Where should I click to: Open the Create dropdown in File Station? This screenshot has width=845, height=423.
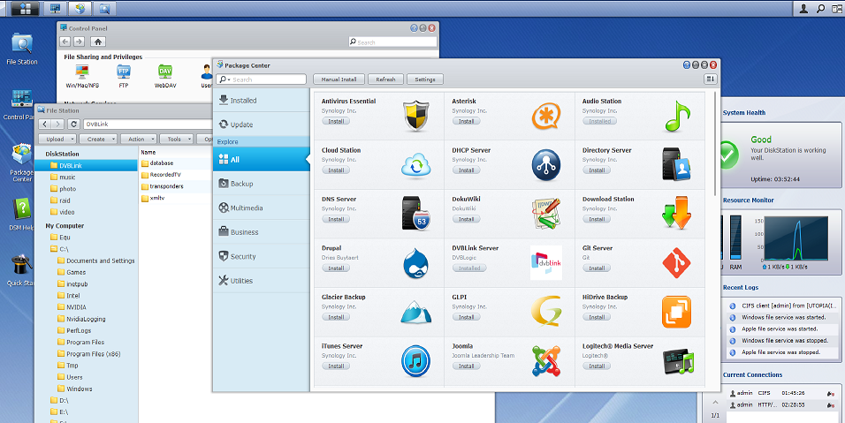point(98,139)
